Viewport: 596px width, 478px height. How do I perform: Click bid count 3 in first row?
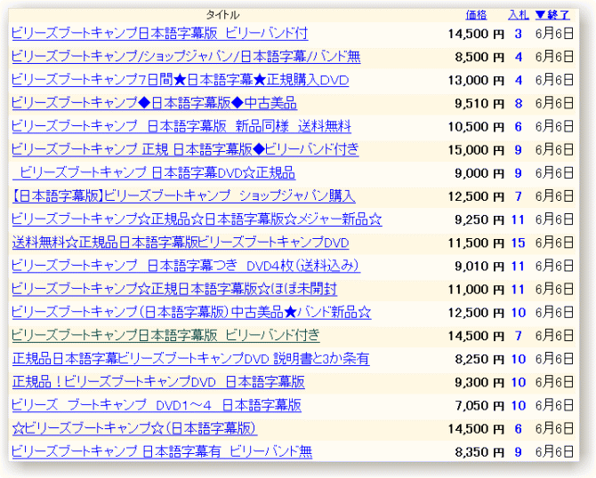[519, 34]
